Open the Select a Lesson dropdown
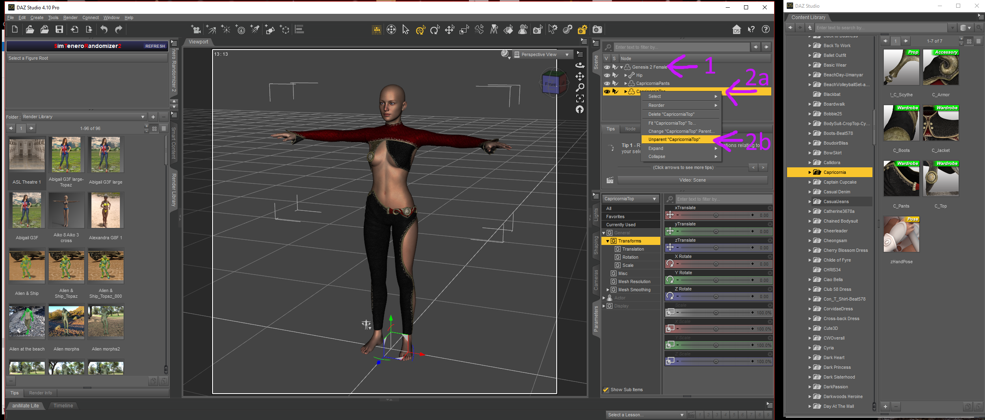 click(x=646, y=415)
